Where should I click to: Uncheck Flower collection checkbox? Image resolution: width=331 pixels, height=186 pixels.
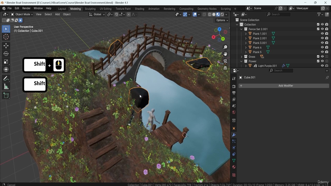point(318,61)
